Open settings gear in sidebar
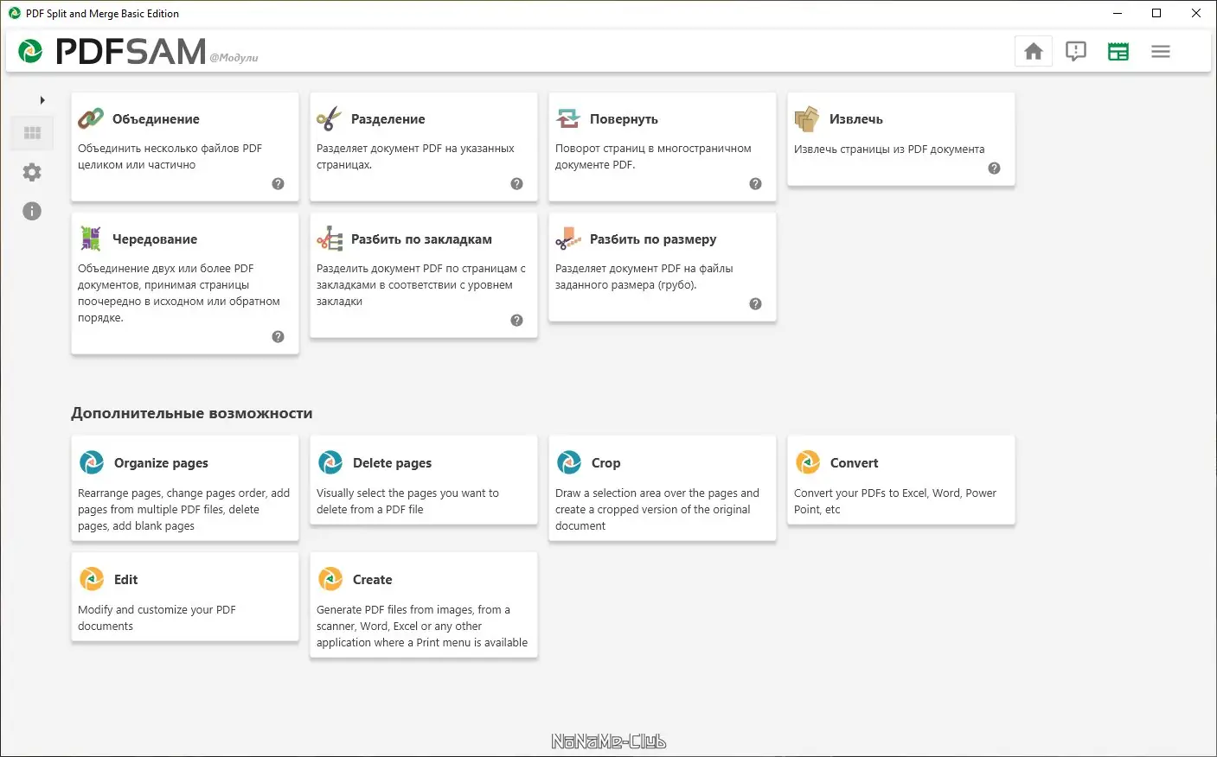Screen dimensions: 1217x757 [32, 172]
